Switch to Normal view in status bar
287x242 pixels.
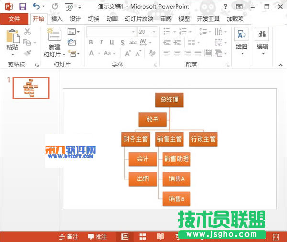click(x=125, y=237)
